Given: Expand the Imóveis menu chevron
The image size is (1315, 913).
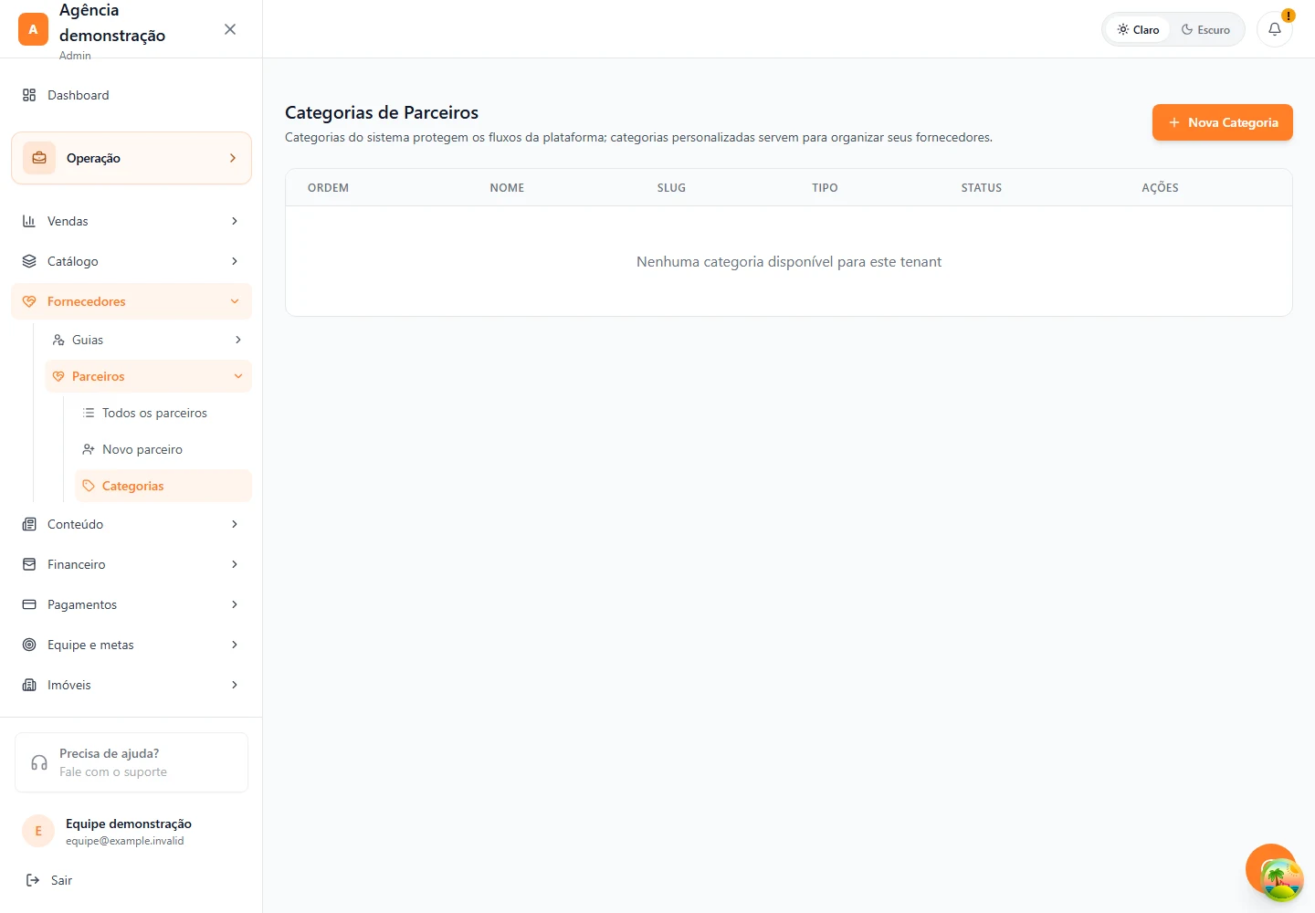Looking at the screenshot, I should point(235,685).
